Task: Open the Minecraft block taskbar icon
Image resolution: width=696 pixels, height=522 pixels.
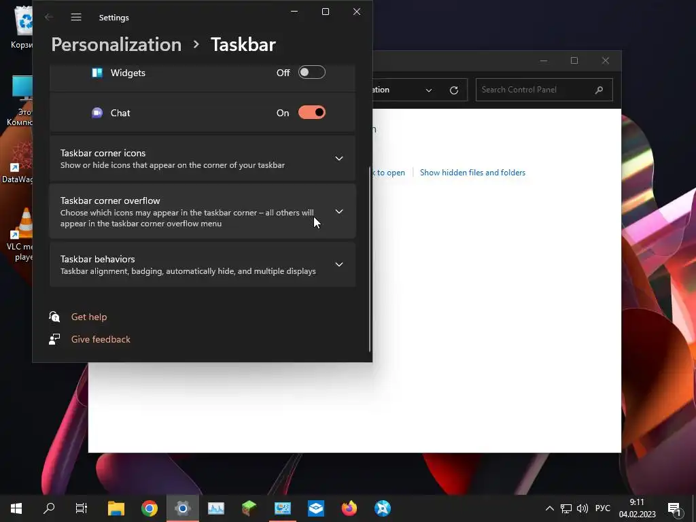Action: pos(249,508)
